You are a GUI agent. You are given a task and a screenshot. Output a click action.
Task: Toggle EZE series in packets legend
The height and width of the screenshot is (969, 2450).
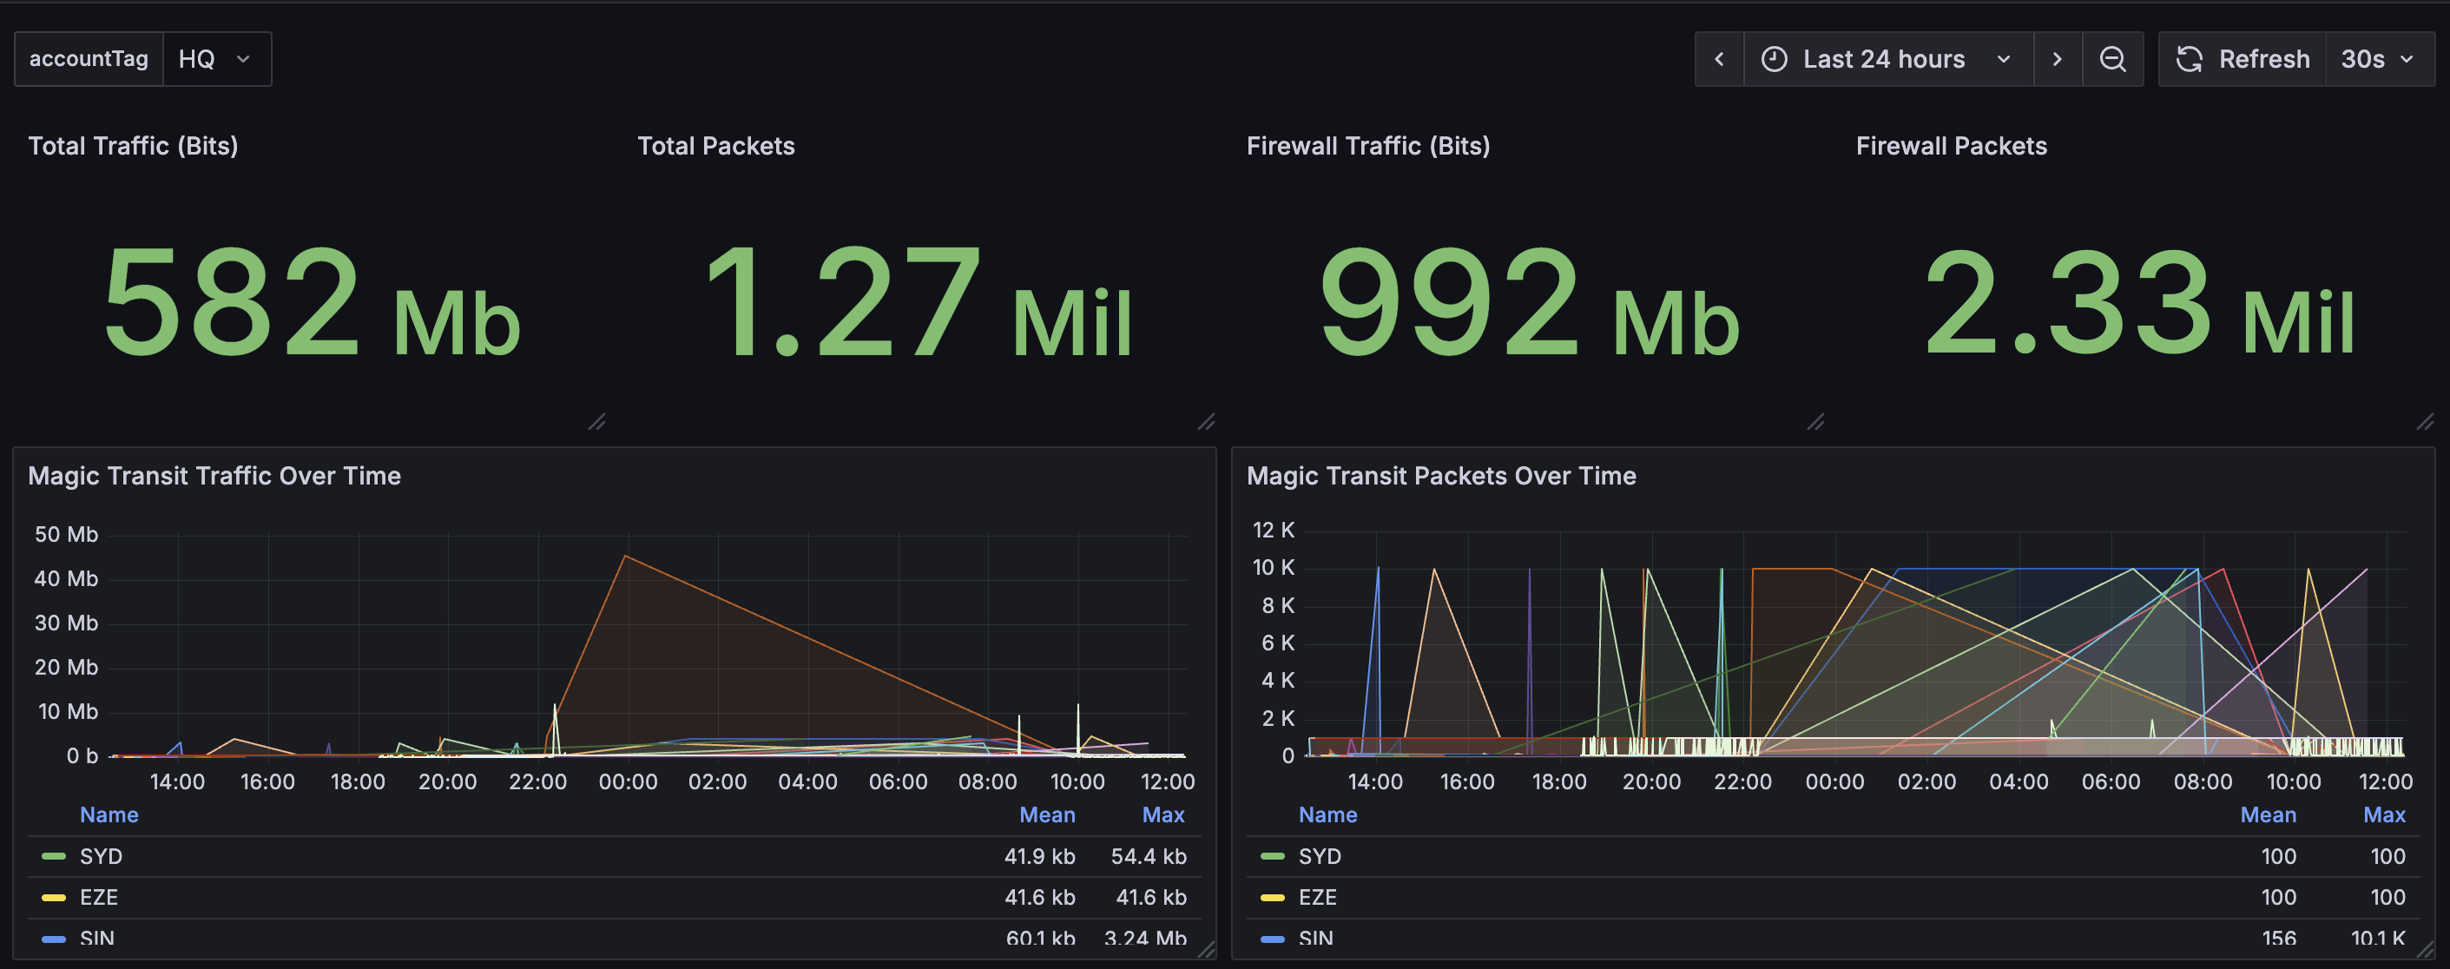(x=1317, y=897)
